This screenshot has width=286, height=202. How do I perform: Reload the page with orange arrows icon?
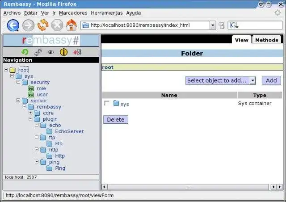point(43,25)
